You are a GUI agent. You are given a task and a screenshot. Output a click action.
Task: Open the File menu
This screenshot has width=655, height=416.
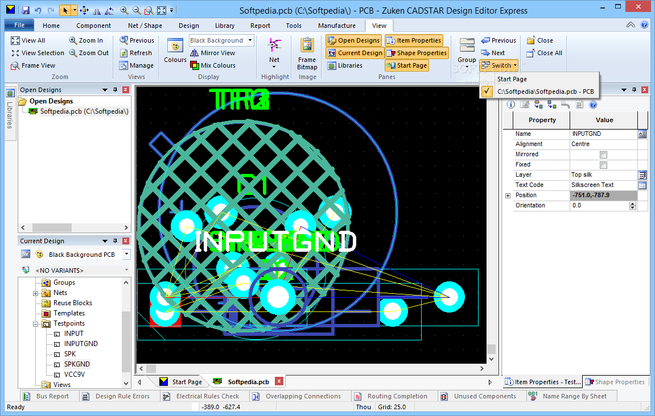[19, 26]
